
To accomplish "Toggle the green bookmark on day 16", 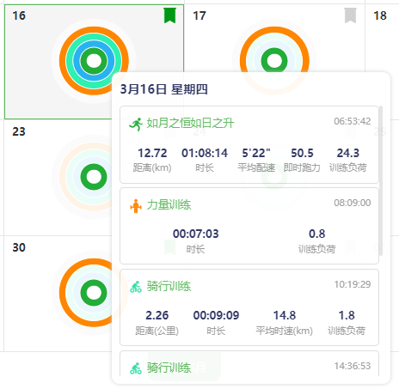I will pos(169,15).
